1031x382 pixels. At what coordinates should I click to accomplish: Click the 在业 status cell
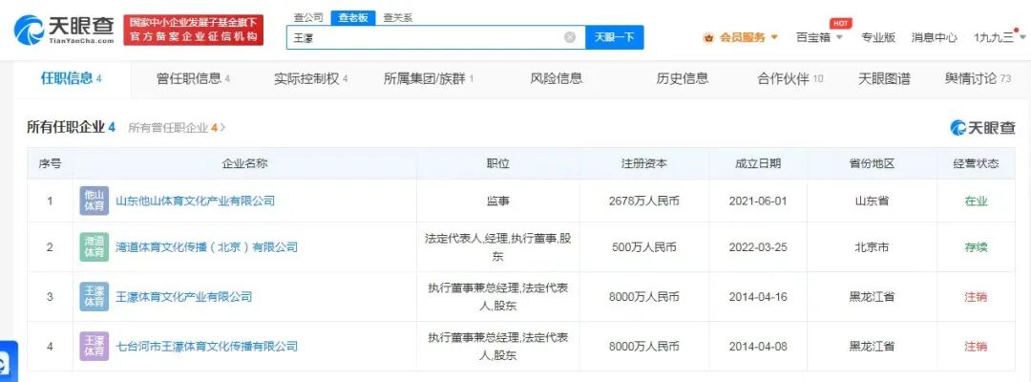pos(976,202)
